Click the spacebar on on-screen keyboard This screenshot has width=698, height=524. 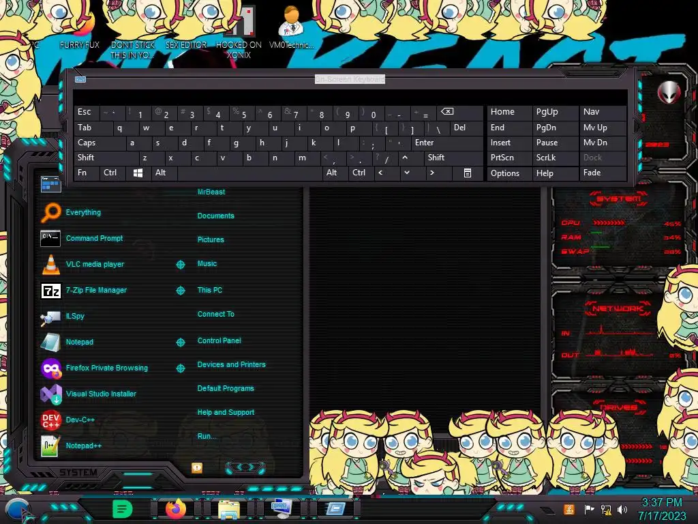pyautogui.click(x=249, y=173)
